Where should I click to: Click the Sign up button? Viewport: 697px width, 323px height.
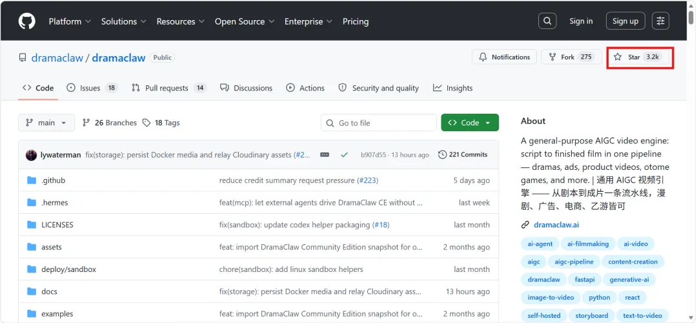(x=625, y=21)
